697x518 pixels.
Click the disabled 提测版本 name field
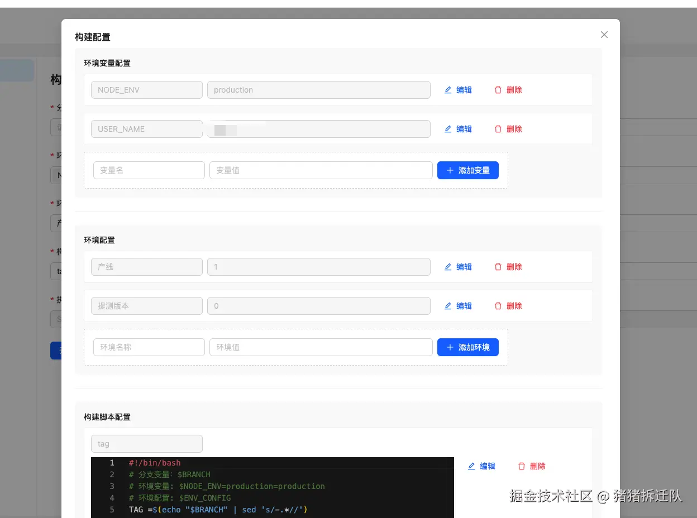point(147,306)
